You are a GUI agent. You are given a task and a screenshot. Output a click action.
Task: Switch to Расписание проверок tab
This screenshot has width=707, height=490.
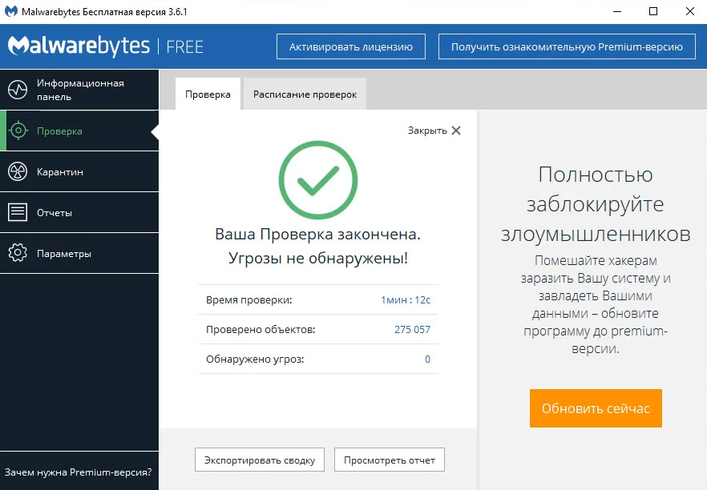point(305,94)
